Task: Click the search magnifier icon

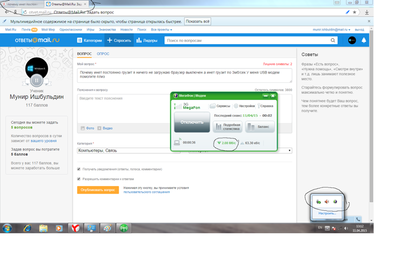Action: [x=333, y=40]
